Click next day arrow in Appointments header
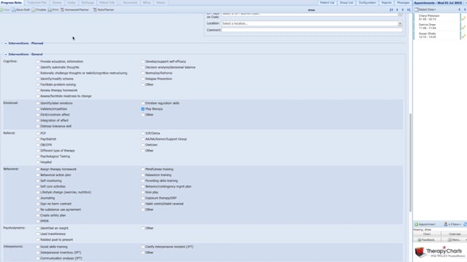The height and width of the screenshot is (262, 467). coord(465,9)
